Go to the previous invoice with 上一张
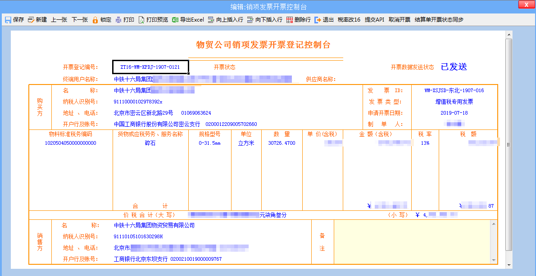 (x=59, y=20)
